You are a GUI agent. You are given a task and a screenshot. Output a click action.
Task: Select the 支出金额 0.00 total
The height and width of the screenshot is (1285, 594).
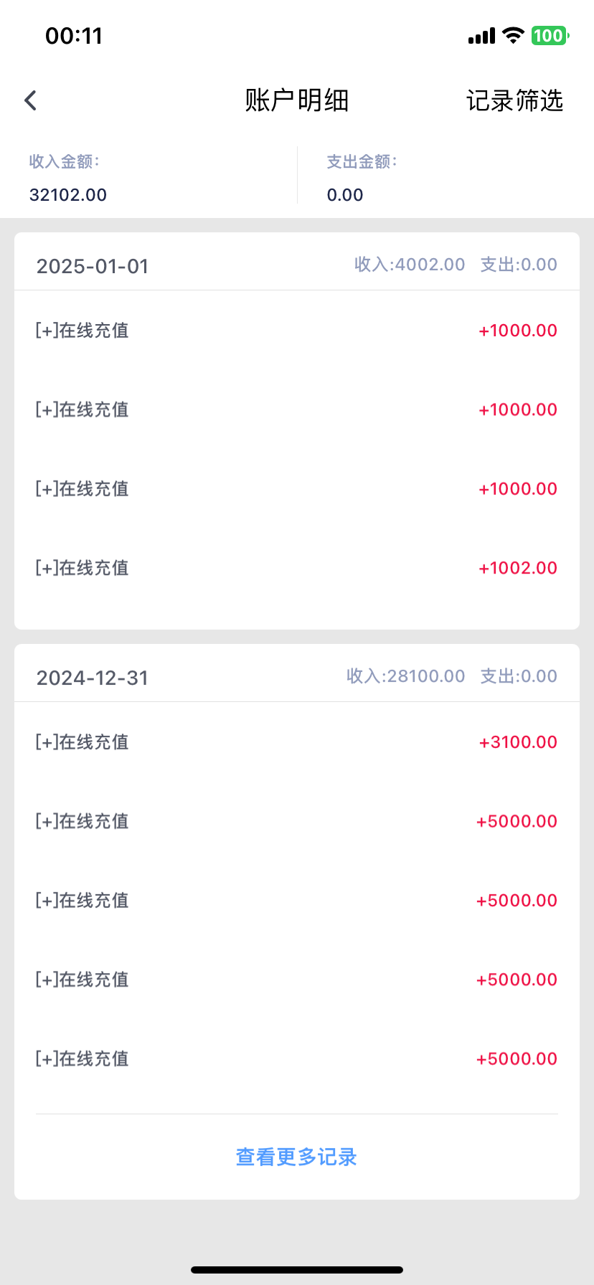tap(345, 194)
